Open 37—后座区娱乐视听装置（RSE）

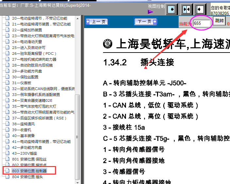pos(39,118)
